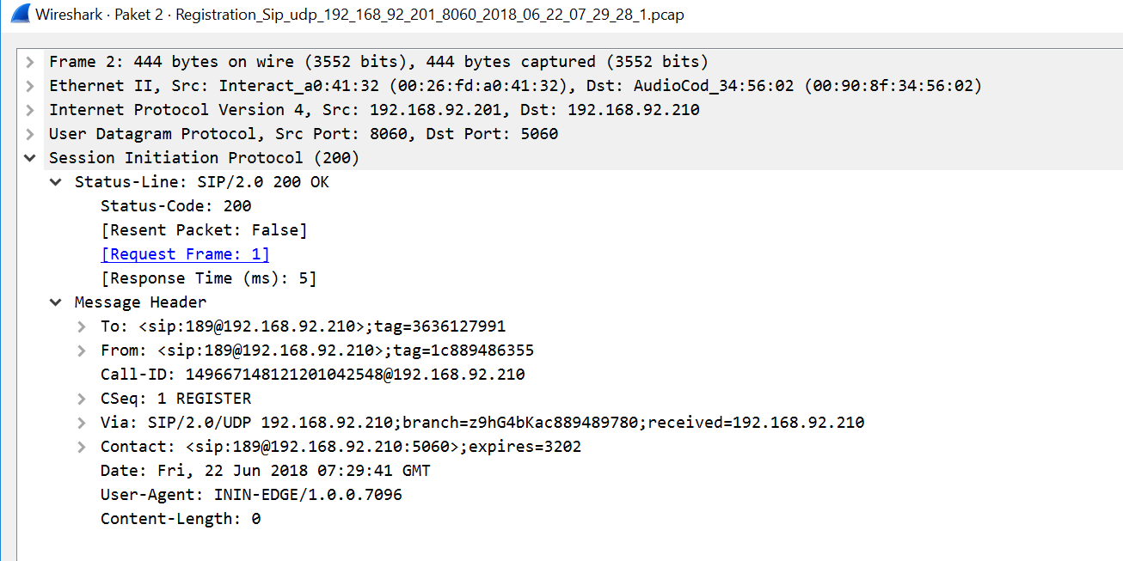Collapse the Message Header section
Screen dimensions: 1123x561
tap(55, 302)
